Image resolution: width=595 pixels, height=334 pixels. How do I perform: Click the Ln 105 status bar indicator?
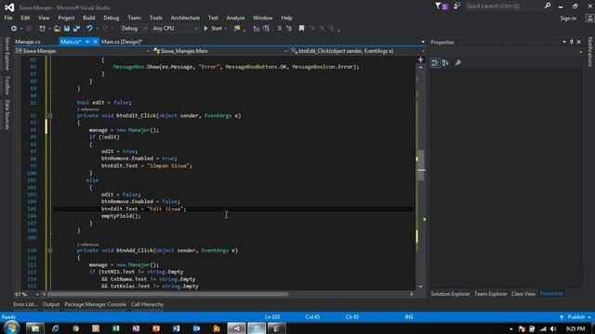click(x=272, y=317)
